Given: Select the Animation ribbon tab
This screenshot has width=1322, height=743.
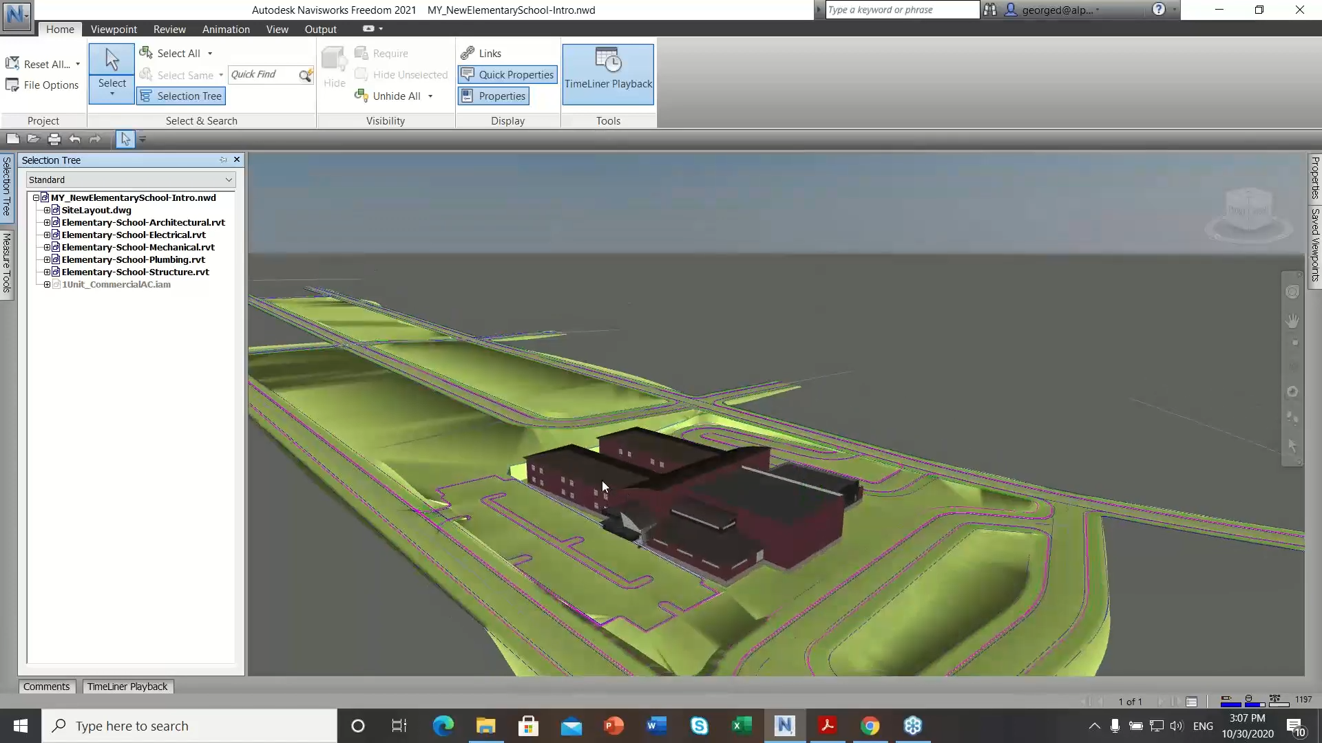Looking at the screenshot, I should (225, 29).
